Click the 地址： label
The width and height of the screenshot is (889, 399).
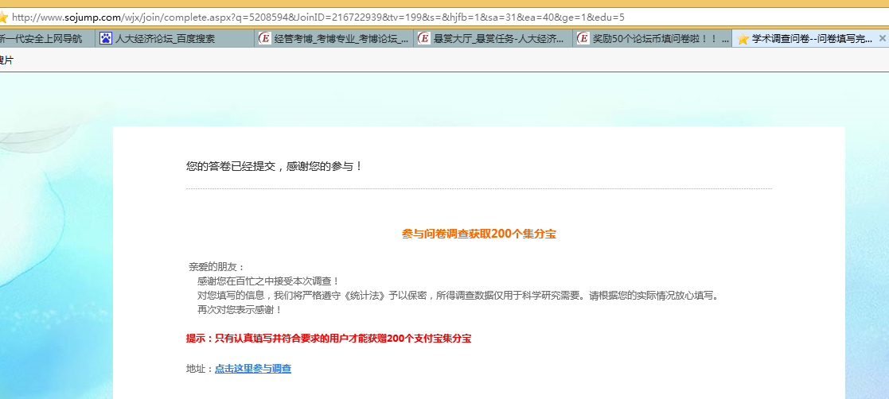point(200,369)
